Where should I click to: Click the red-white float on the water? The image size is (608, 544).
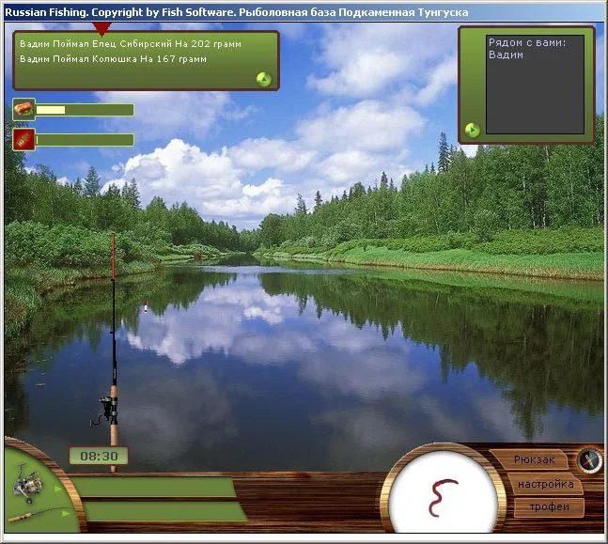(146, 308)
